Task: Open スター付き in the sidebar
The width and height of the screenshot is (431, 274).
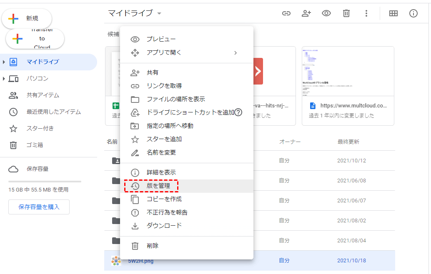Action: [x=40, y=129]
